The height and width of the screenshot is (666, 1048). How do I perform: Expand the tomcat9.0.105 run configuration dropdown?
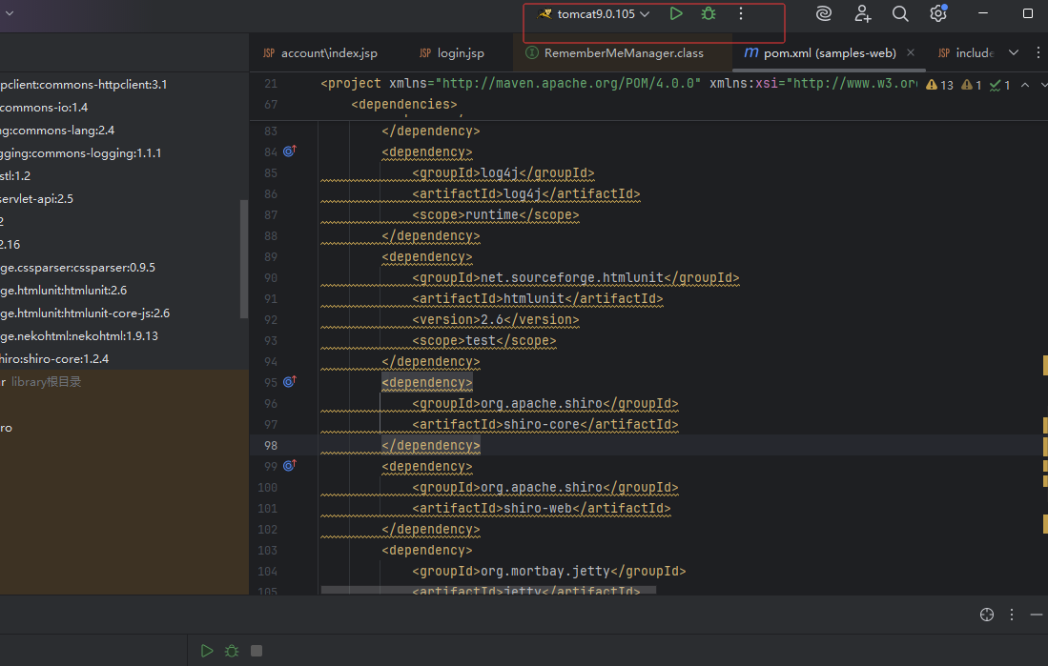(646, 14)
